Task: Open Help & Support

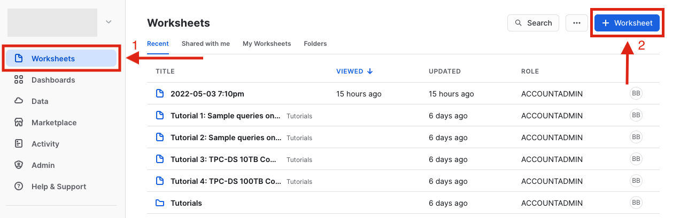Action: (x=58, y=187)
